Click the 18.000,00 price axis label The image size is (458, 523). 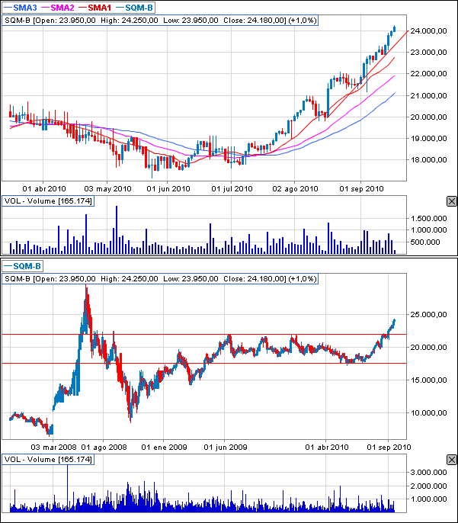pyautogui.click(x=428, y=160)
